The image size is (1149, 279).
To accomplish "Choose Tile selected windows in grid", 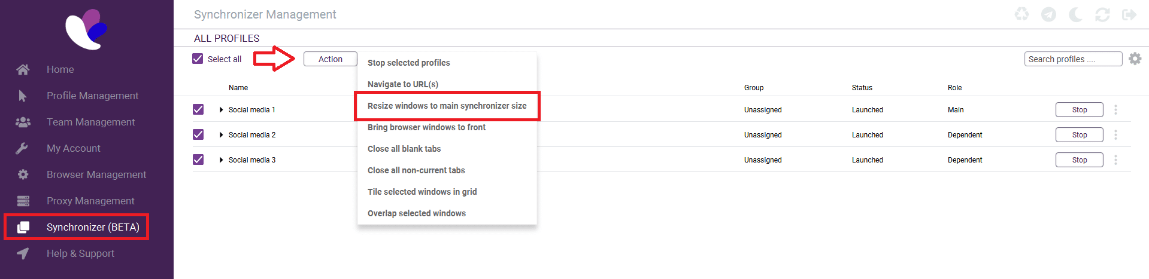I will 422,192.
